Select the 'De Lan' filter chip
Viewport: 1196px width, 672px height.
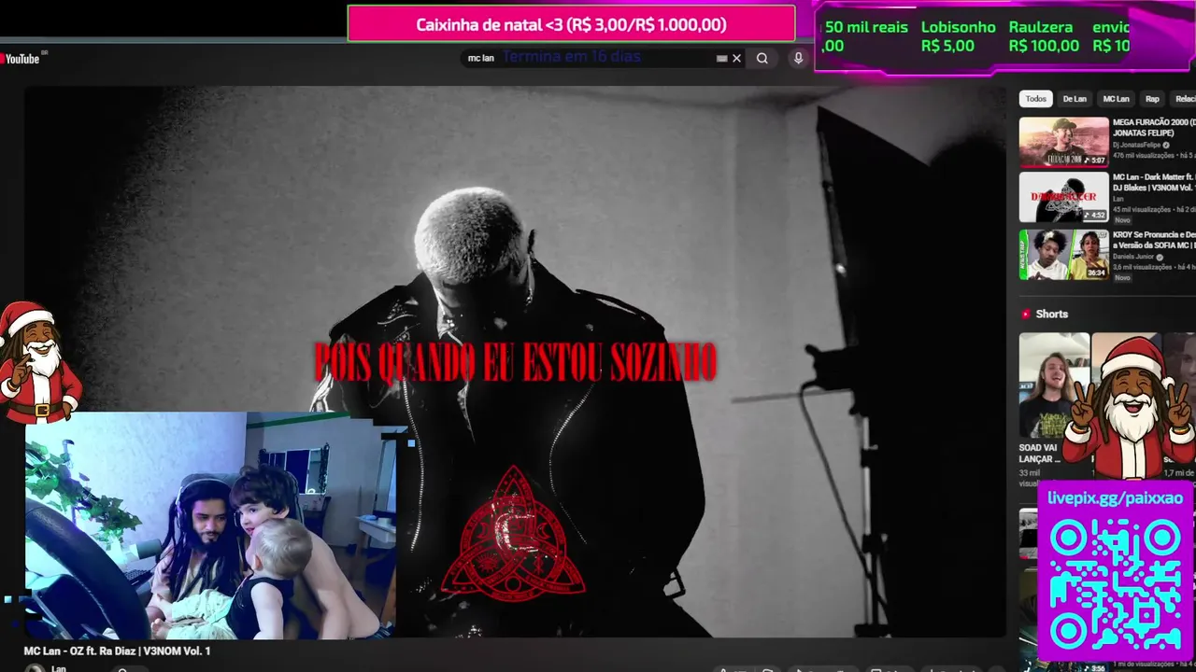pyautogui.click(x=1075, y=99)
